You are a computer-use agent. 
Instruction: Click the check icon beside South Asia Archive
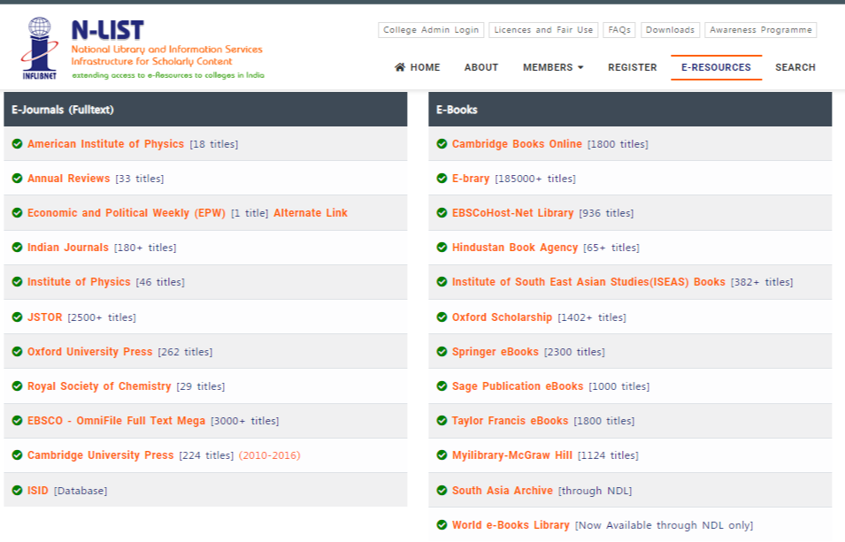point(442,491)
